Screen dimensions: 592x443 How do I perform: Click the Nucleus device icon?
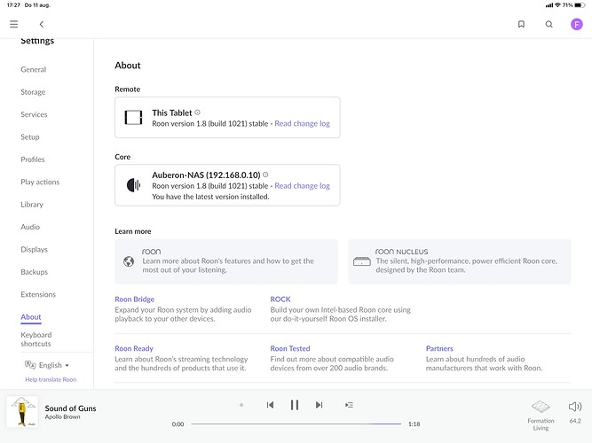[362, 261]
